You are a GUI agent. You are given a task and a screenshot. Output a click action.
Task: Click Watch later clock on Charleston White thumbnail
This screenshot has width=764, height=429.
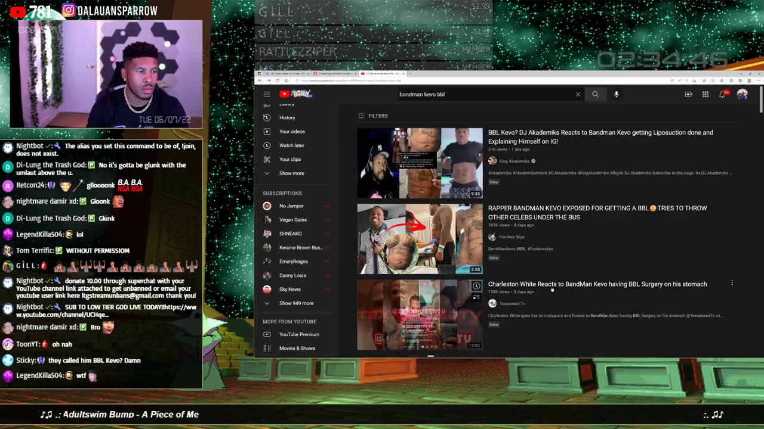click(x=476, y=286)
